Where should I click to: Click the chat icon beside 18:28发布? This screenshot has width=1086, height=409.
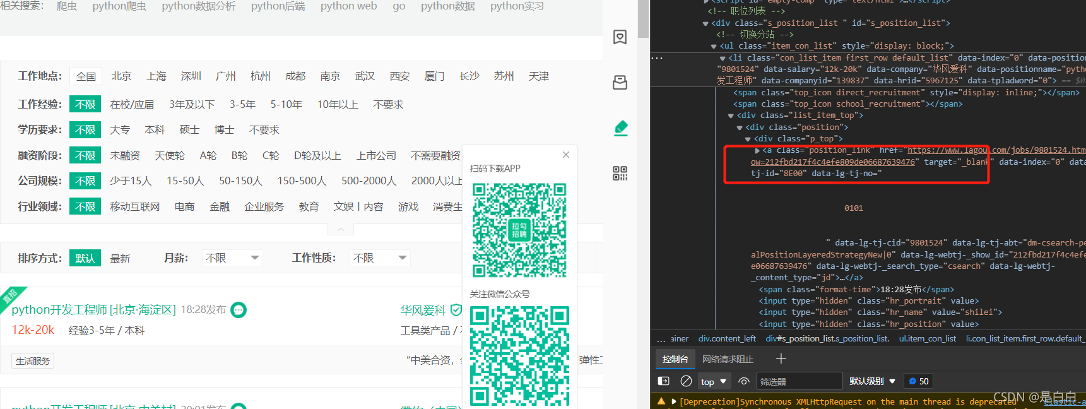pyautogui.click(x=239, y=310)
